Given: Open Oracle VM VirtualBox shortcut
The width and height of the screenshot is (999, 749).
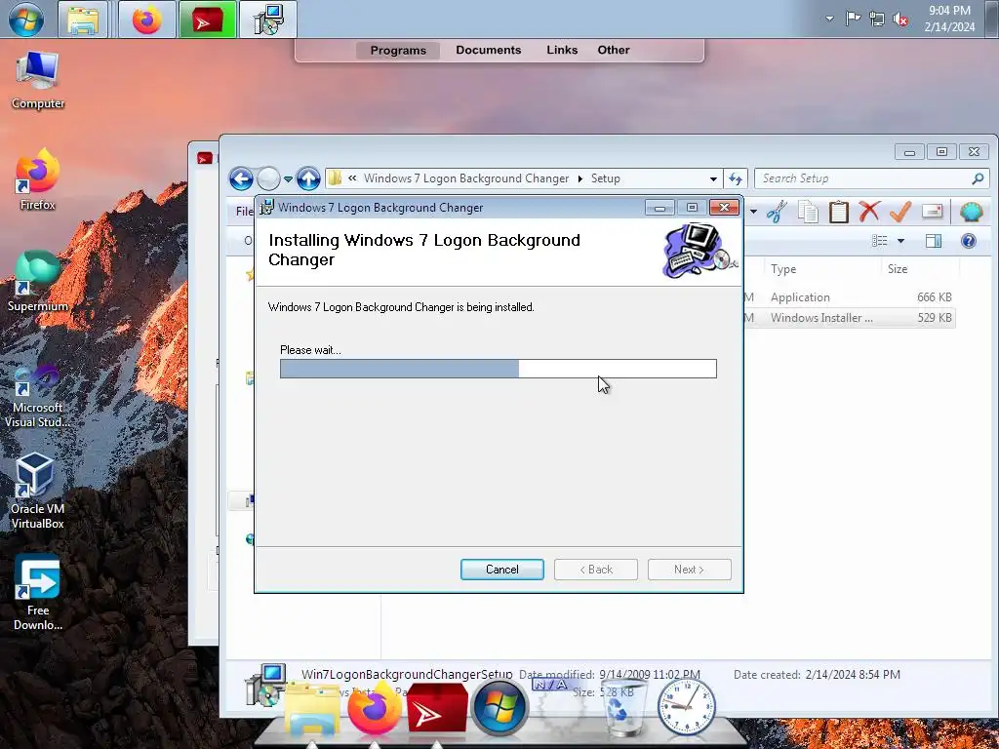Looking at the screenshot, I should [x=38, y=492].
